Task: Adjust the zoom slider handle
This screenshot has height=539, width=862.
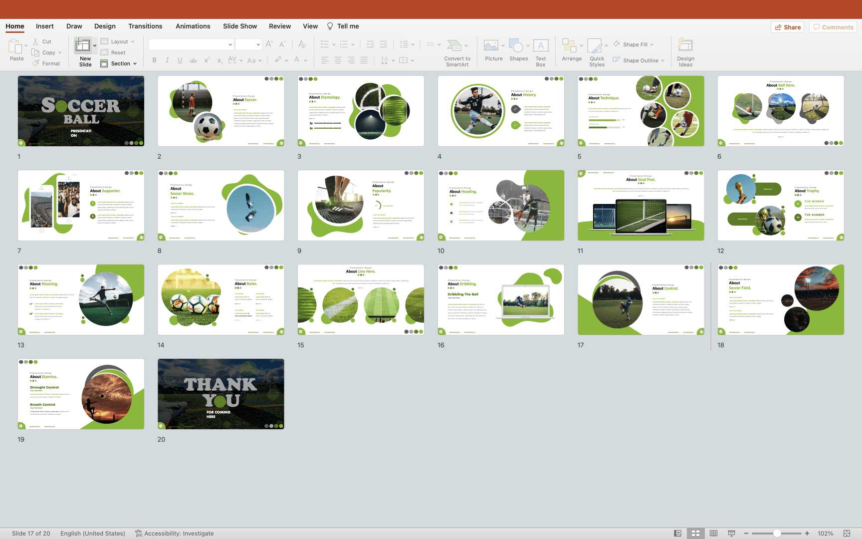Action: 777,534
